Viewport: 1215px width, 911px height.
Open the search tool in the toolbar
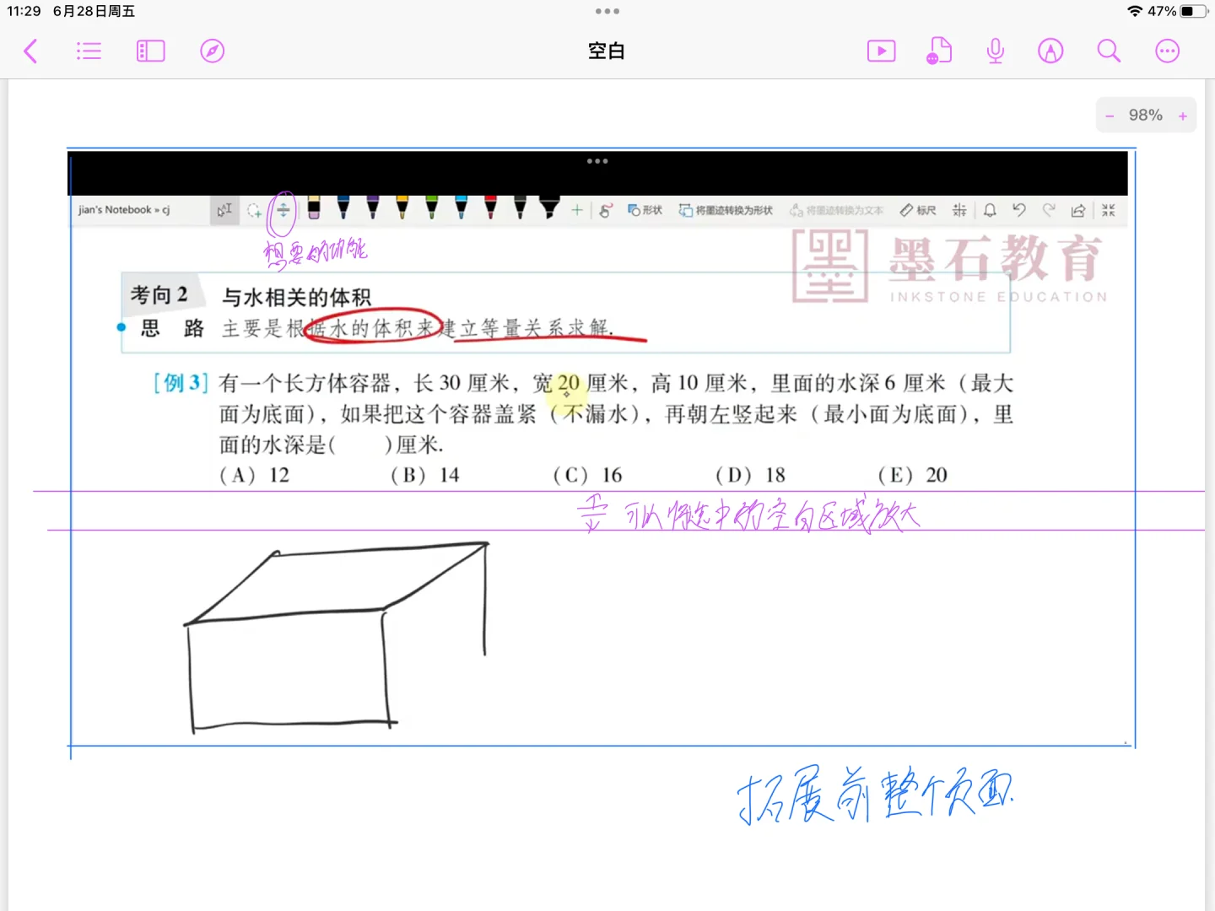pyautogui.click(x=1108, y=51)
